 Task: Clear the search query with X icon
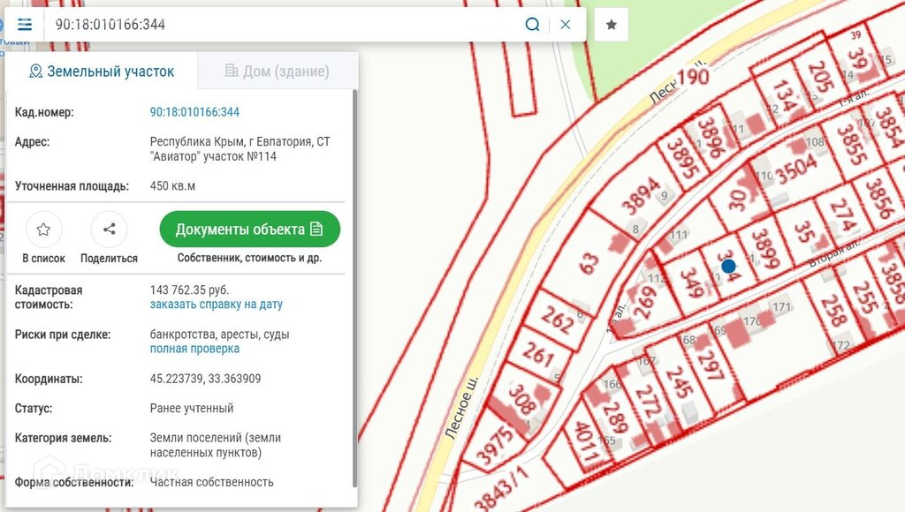click(566, 25)
